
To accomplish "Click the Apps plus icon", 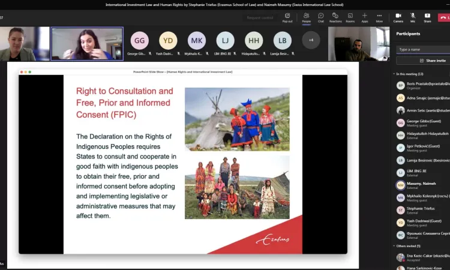I will point(365,17).
